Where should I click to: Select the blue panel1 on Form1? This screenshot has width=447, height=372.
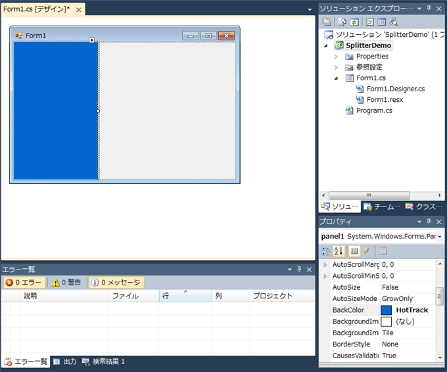coord(56,110)
